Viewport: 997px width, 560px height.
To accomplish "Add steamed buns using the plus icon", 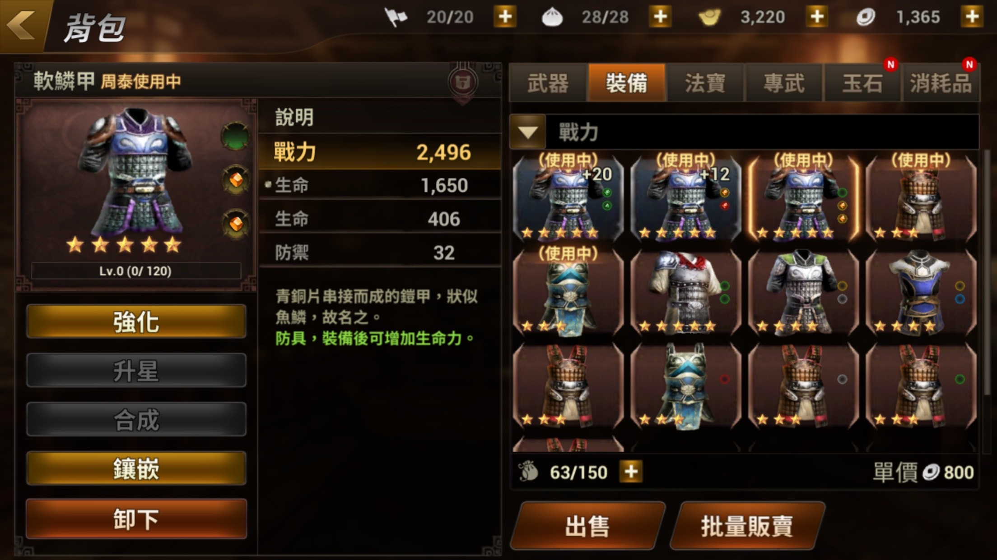I will click(x=660, y=17).
